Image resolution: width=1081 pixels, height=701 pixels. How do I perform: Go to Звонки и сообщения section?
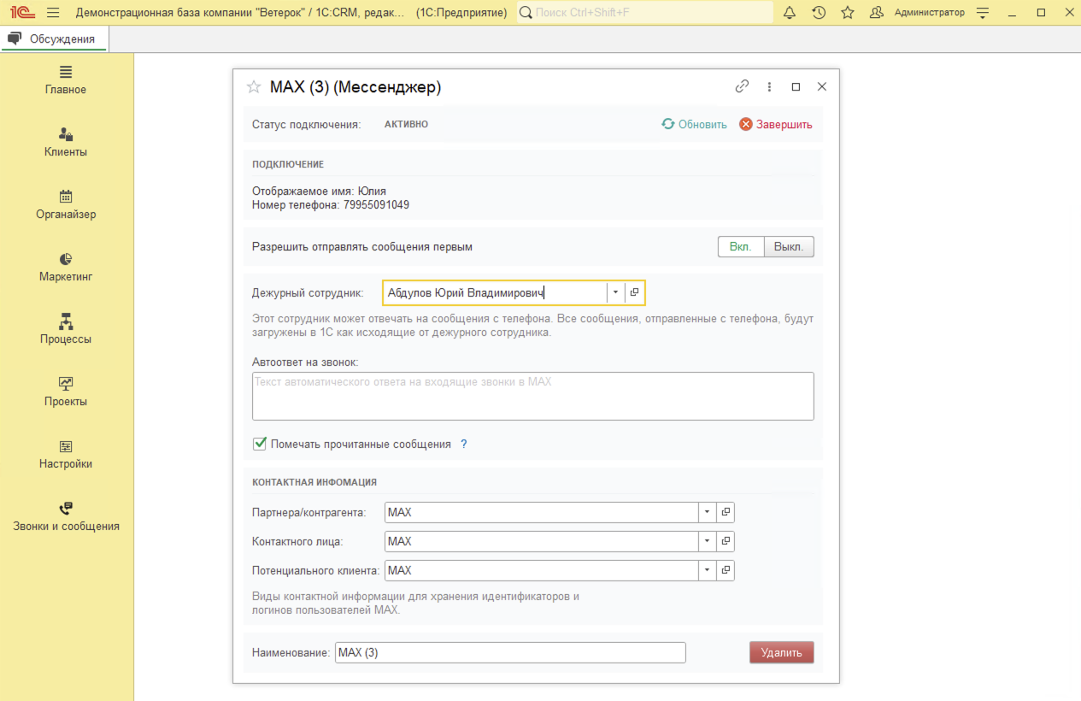point(66,516)
